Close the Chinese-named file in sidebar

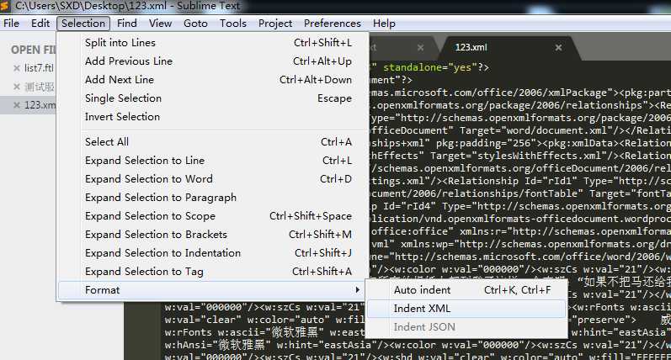click(x=17, y=87)
